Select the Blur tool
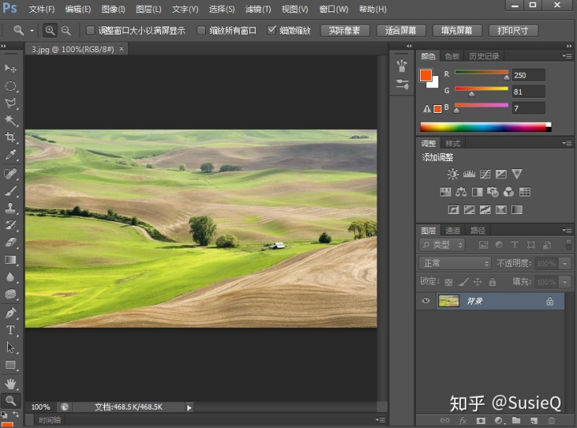Viewport: 577px width, 428px height. pos(10,277)
